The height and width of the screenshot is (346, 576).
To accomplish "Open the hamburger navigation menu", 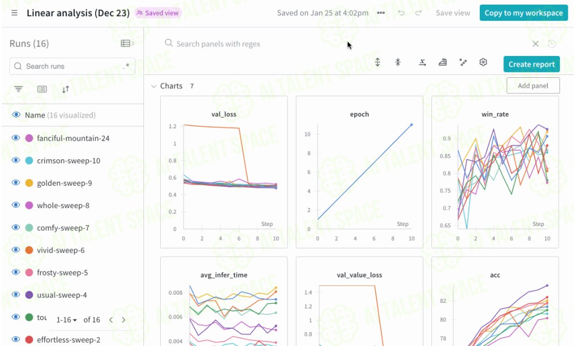I will point(14,13).
